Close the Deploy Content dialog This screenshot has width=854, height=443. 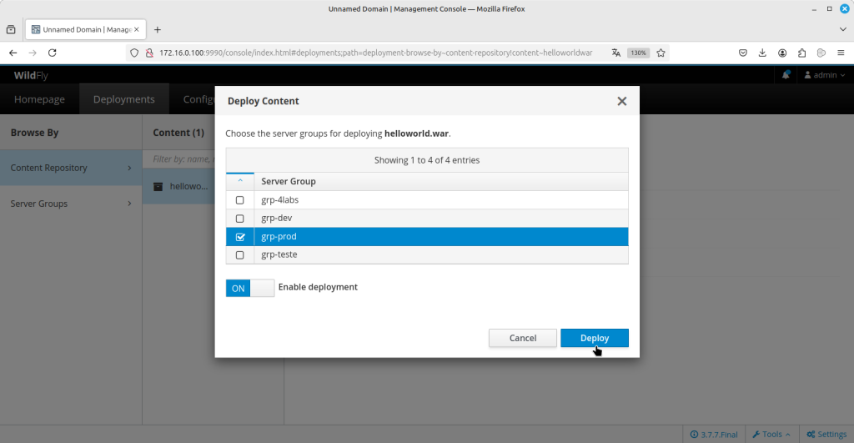[621, 101]
